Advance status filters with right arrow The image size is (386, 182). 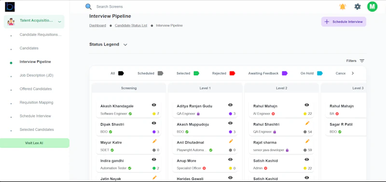353,73
